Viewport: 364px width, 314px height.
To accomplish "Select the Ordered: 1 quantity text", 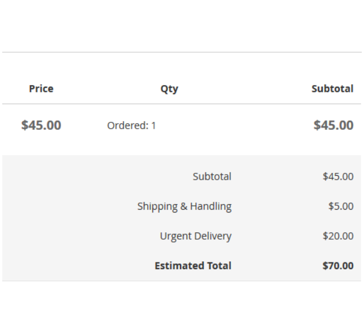I will point(131,125).
